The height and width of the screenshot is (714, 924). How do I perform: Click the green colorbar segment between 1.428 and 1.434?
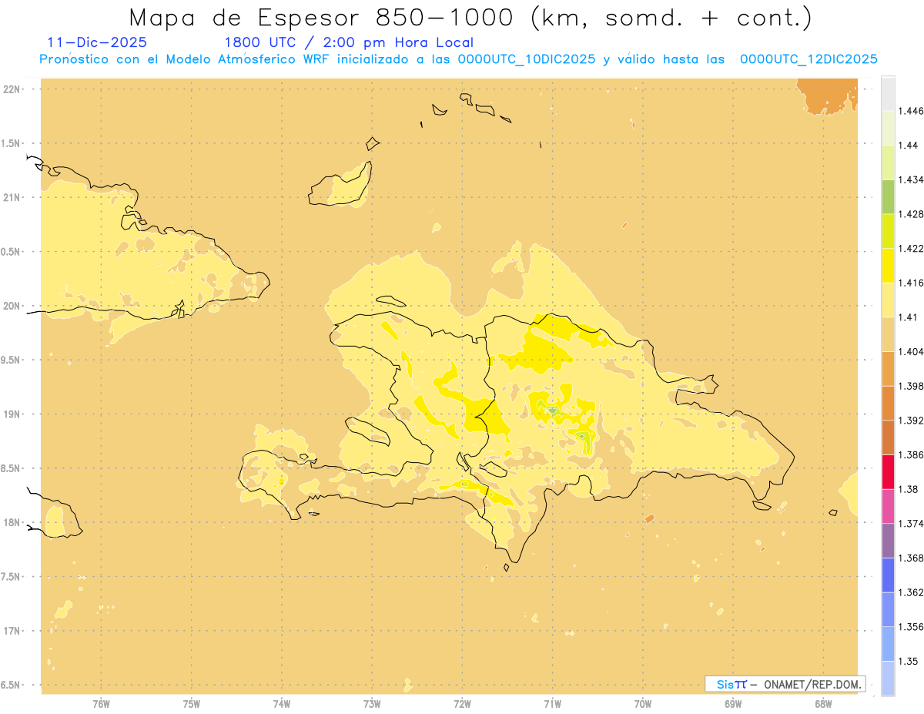pos(888,197)
